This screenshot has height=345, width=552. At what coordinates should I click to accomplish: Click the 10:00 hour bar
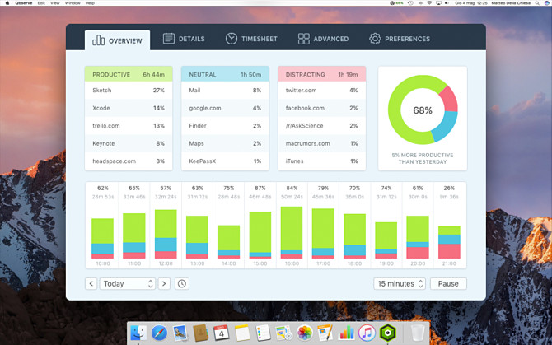point(102,239)
